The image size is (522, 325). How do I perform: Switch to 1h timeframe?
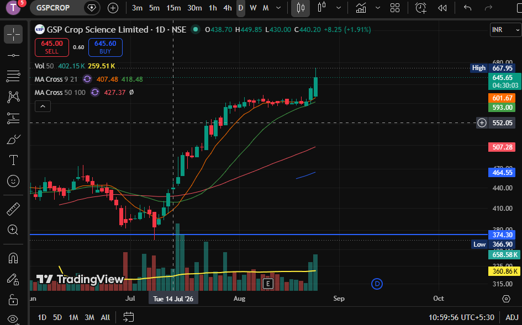[213, 8]
